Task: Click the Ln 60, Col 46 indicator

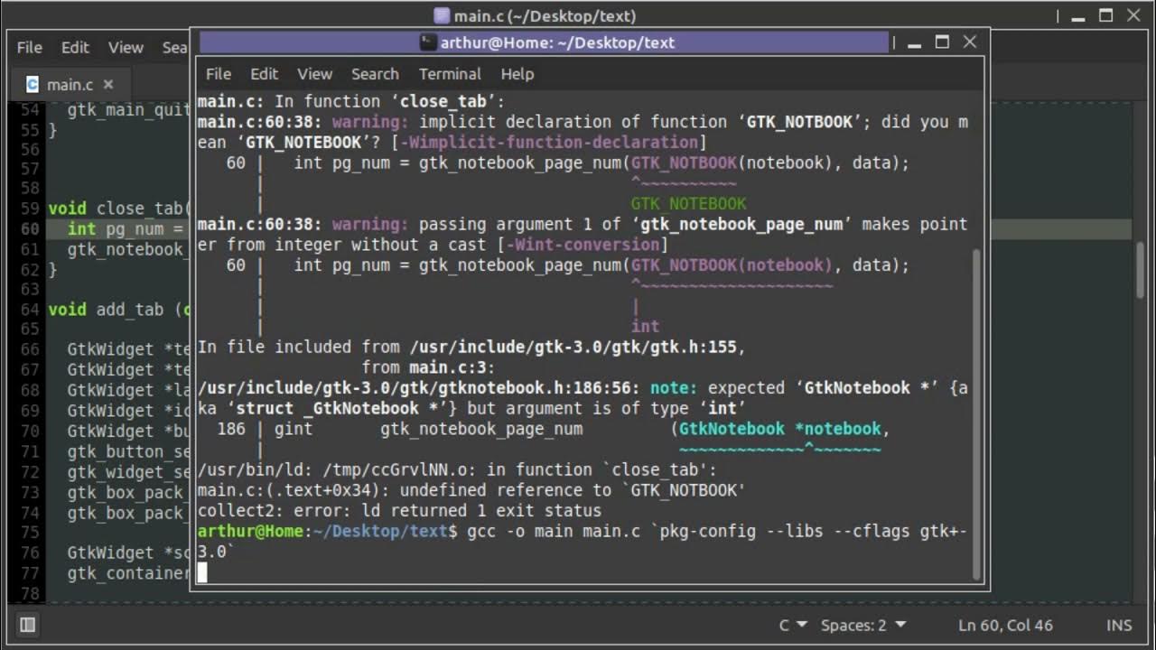Action: [1005, 625]
